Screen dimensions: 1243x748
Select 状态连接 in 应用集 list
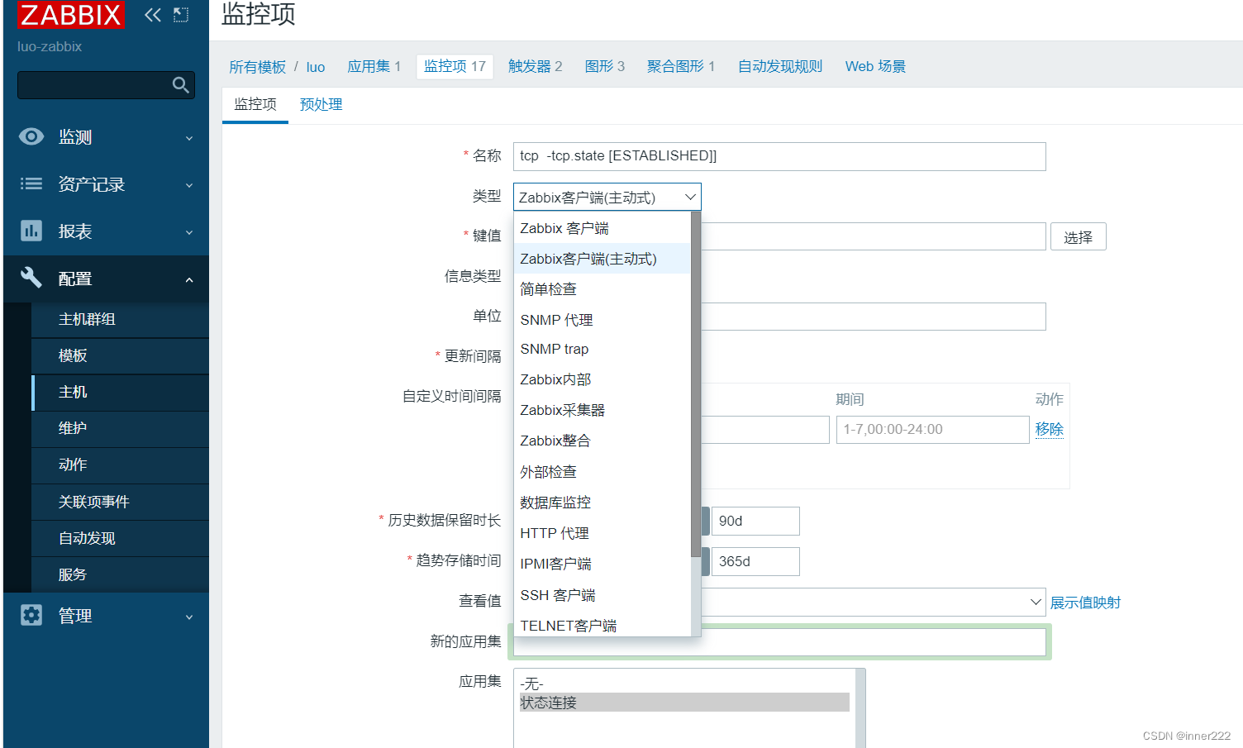coord(684,703)
